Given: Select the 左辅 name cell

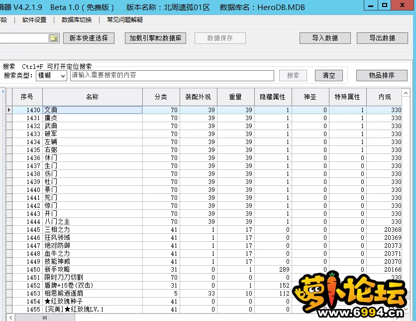Looking at the screenshot, I should (x=93, y=142).
